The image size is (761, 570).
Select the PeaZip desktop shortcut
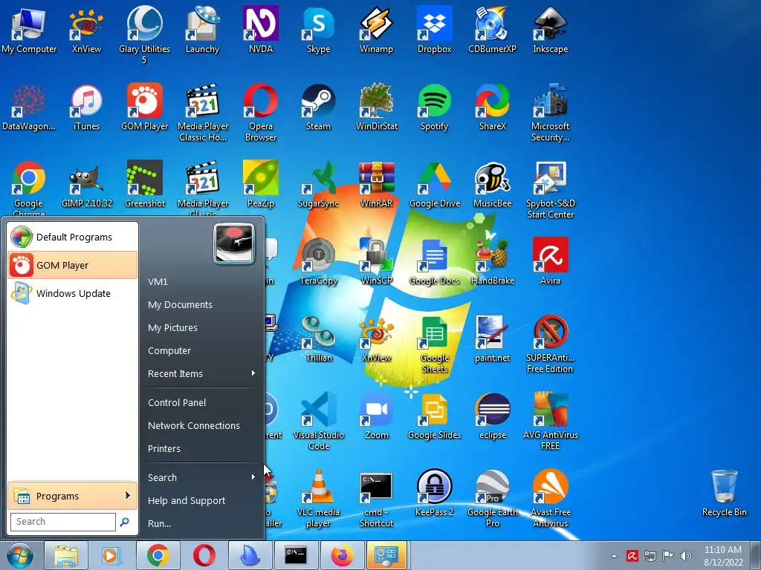(261, 184)
